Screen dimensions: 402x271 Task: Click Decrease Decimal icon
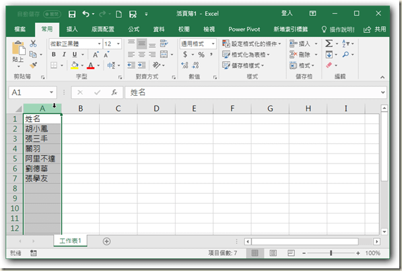pyautogui.click(x=195, y=65)
